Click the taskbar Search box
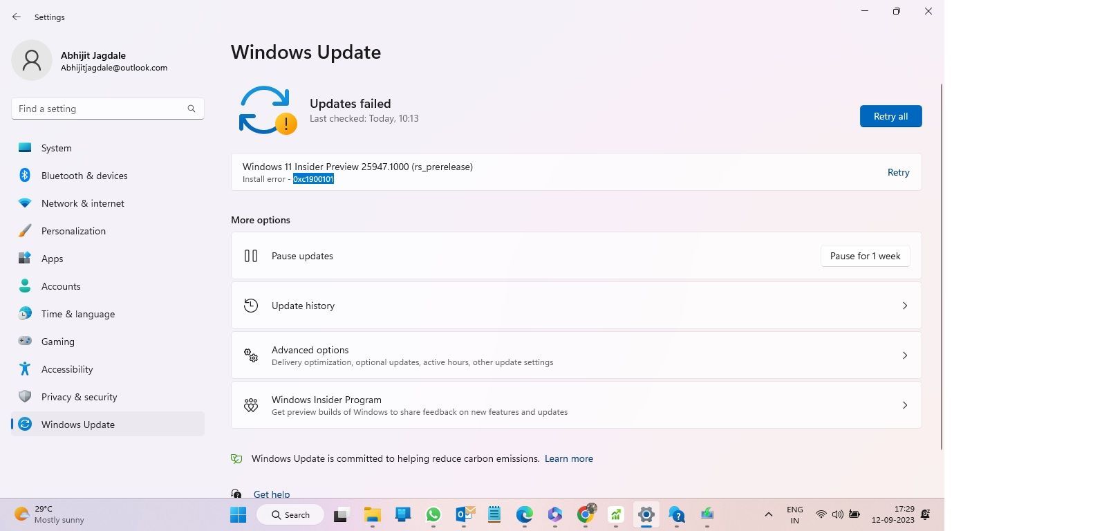Viewport: 1093px width, 531px height. 290,514
